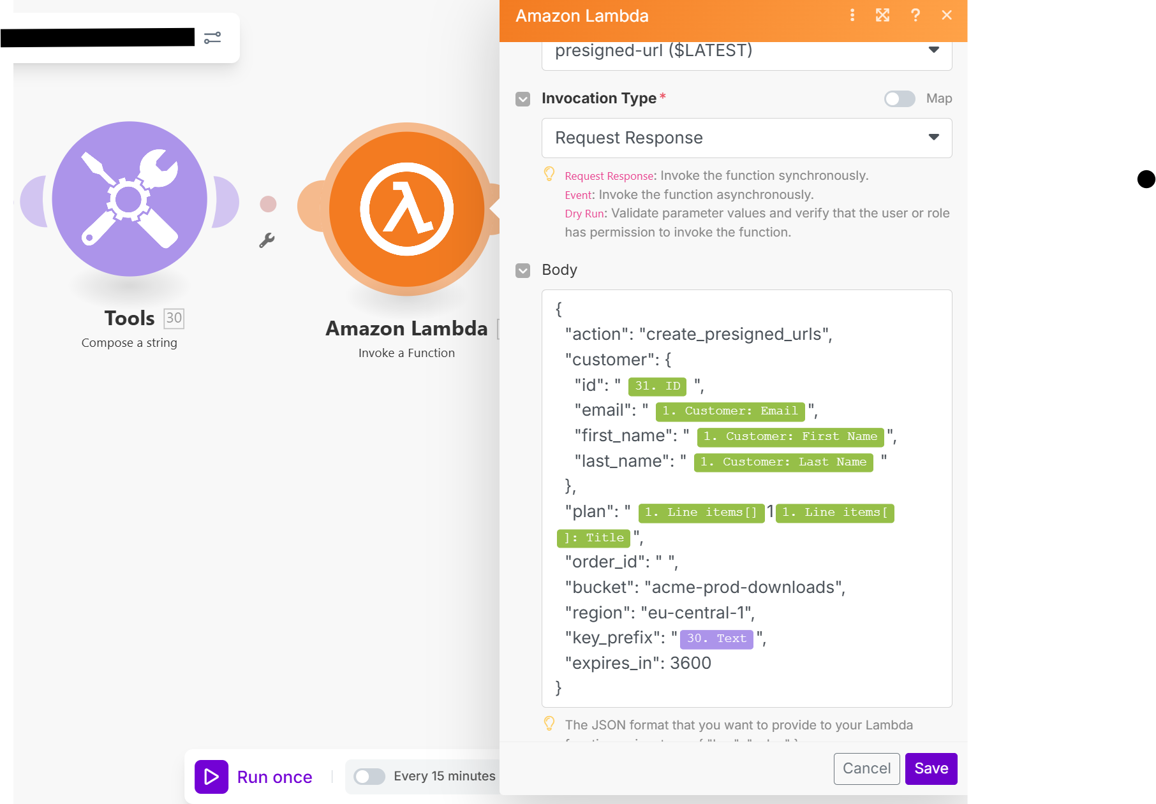Open scenario settings sliders icon
The width and height of the screenshot is (1156, 804).
coord(212,38)
